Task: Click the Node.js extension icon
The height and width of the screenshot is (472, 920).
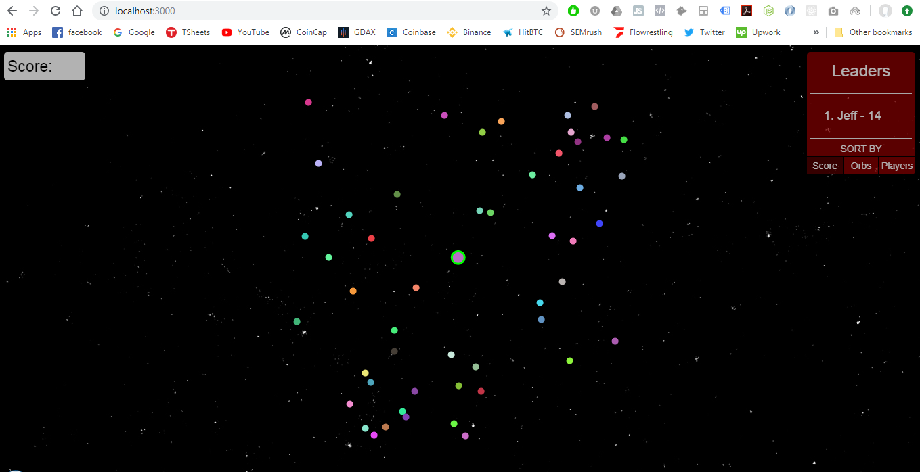Action: [x=768, y=11]
